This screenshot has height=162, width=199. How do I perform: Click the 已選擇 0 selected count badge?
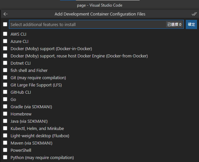[174, 24]
